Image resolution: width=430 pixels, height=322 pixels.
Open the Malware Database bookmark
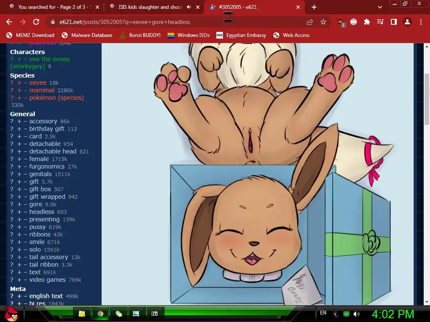tap(87, 35)
